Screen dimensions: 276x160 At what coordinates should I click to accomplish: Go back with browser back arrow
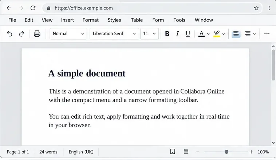pyautogui.click(x=9, y=8)
